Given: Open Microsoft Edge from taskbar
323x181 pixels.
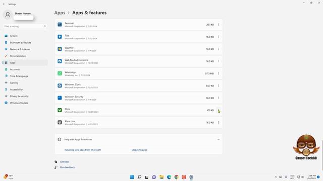Looking at the screenshot, I should [169, 177].
